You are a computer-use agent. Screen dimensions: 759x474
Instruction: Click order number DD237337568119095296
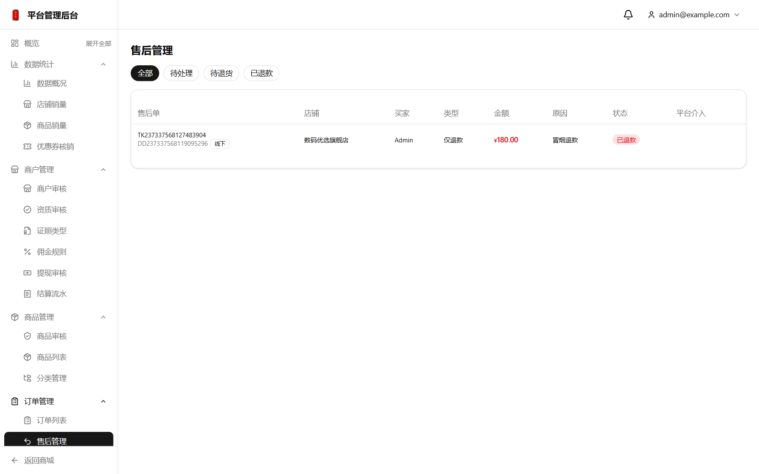172,144
